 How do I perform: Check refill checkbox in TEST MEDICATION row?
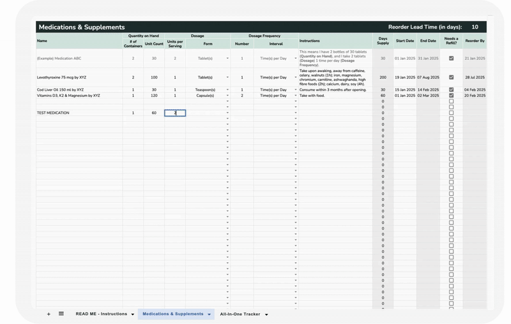tap(452, 113)
